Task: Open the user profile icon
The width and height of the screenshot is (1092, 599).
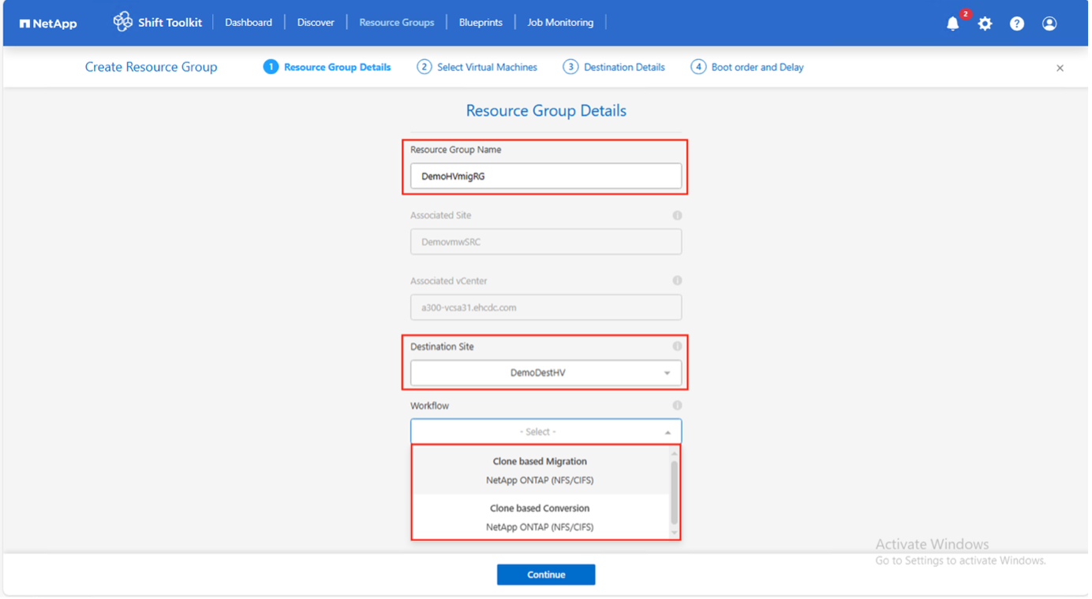Action: (x=1049, y=24)
